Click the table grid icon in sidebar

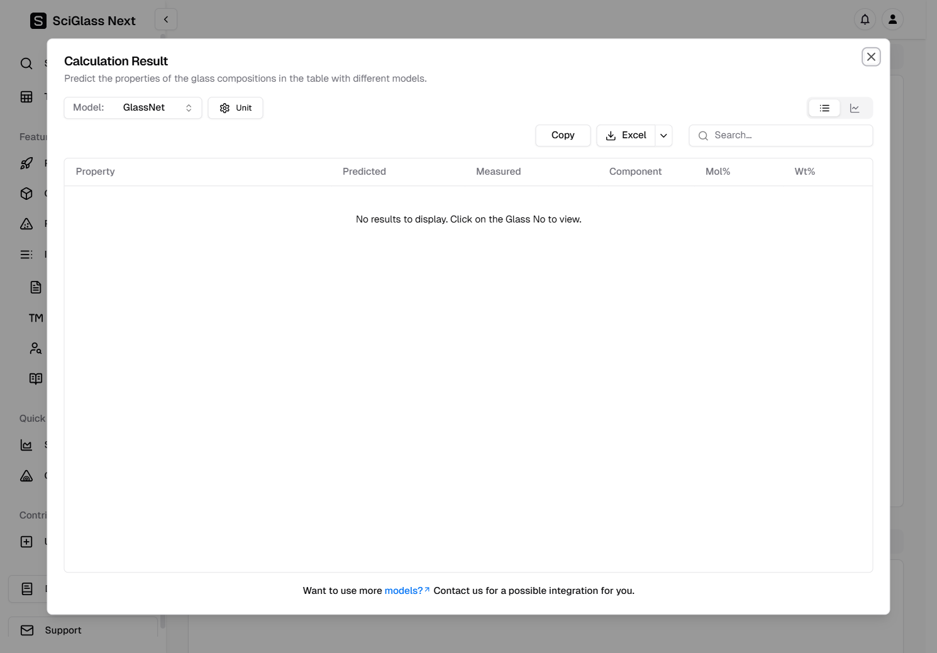pos(26,97)
